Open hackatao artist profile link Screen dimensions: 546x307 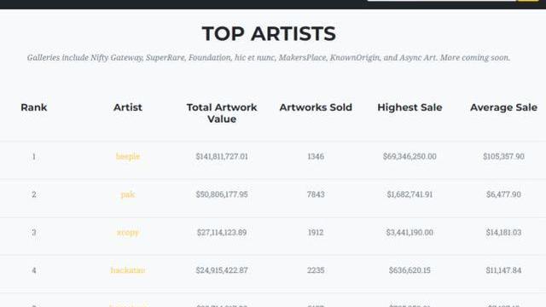(128, 270)
